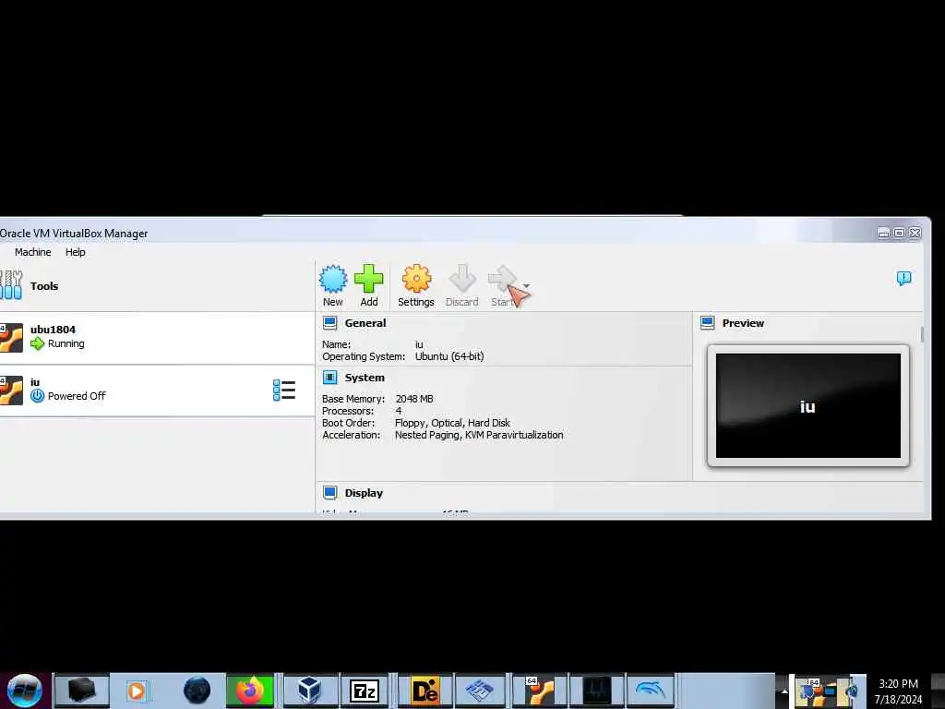Viewport: 945px width, 709px height.
Task: Click the details pane vertical scrollbar
Action: click(922, 334)
